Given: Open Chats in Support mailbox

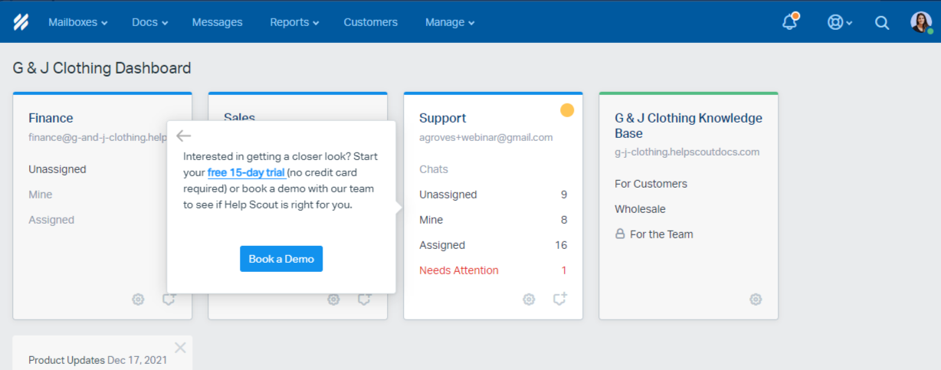Looking at the screenshot, I should (434, 169).
